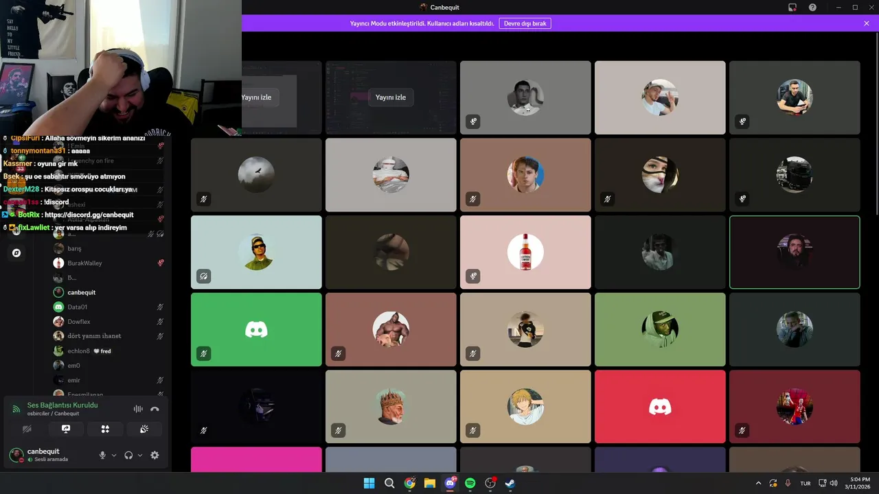Select barış in the voice member list

pyautogui.click(x=109, y=248)
